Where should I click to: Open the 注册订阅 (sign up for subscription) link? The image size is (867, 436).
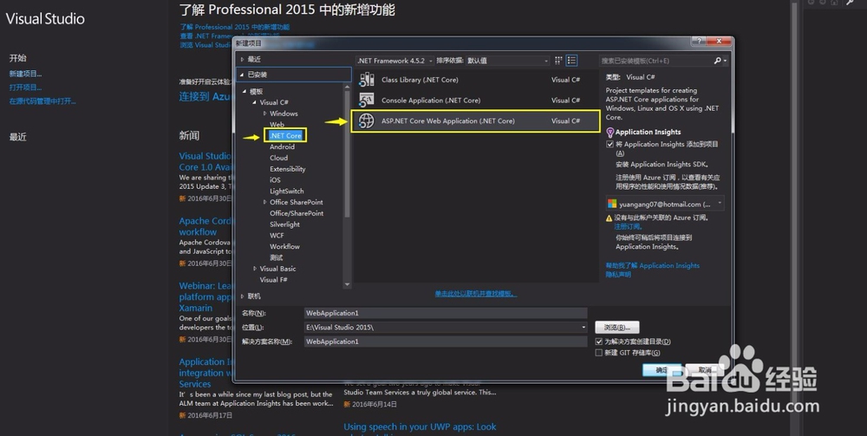pos(628,226)
